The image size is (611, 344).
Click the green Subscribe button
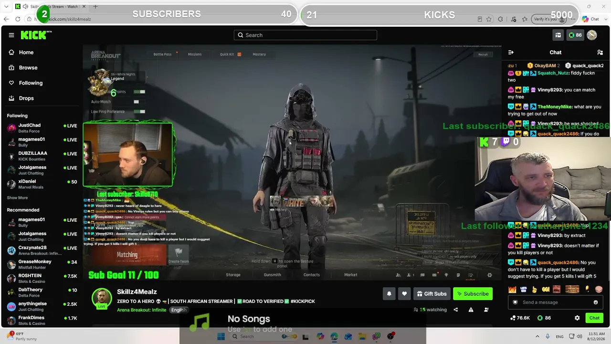(x=473, y=294)
